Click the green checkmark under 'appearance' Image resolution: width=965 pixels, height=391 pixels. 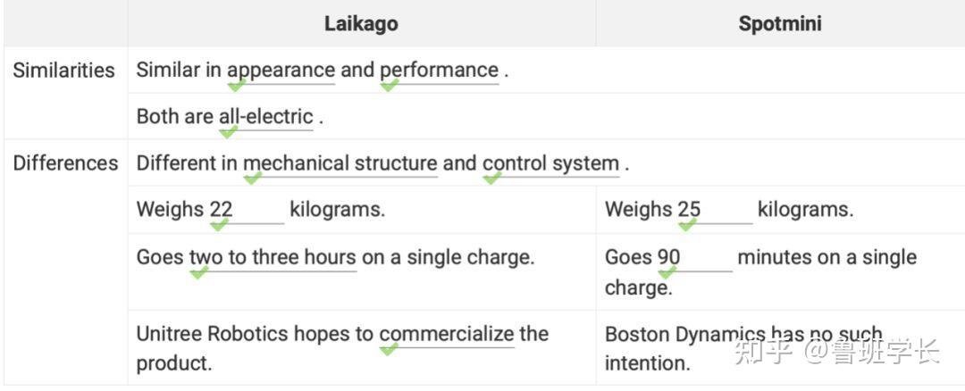pos(236,86)
